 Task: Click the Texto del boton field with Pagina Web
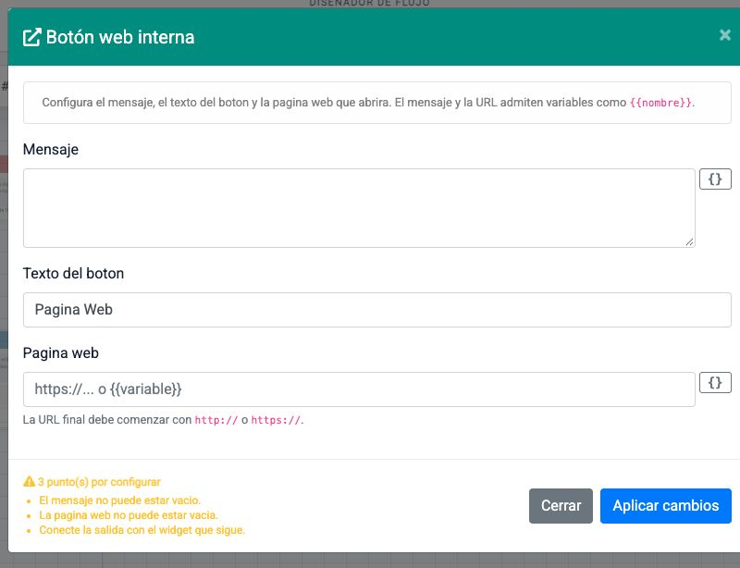pyautogui.click(x=377, y=310)
